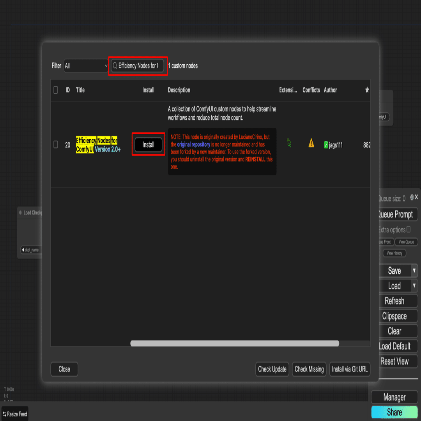This screenshot has height=421, width=421.
Task: Click author name jags111
Action: point(336,145)
